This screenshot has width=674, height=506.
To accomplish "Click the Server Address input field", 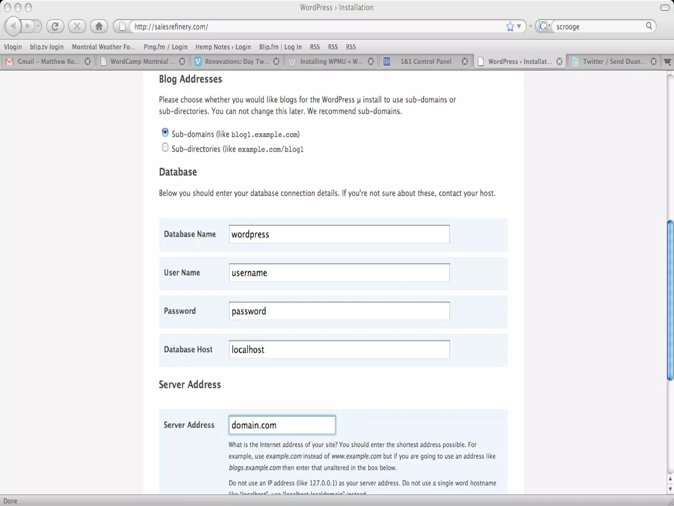I will point(282,425).
